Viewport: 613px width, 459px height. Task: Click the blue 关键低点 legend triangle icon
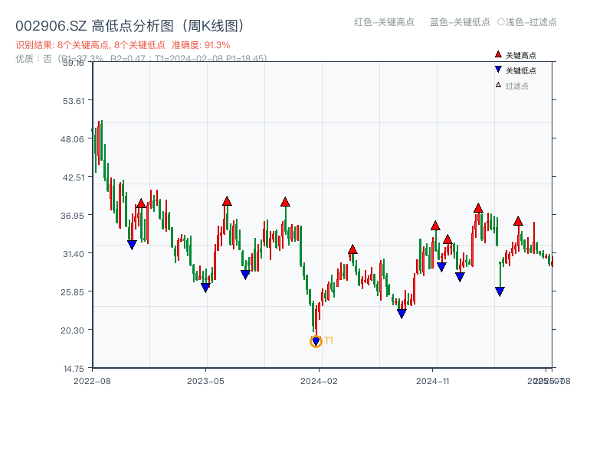tap(498, 70)
